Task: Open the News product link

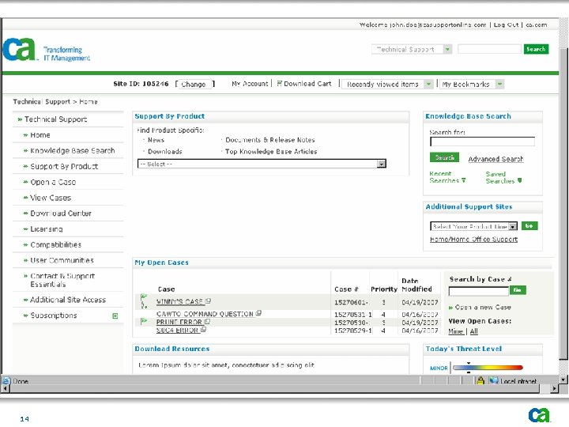Action: (156, 140)
